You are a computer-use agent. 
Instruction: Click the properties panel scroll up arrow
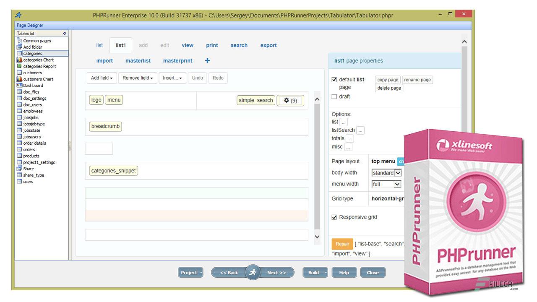[x=464, y=42]
